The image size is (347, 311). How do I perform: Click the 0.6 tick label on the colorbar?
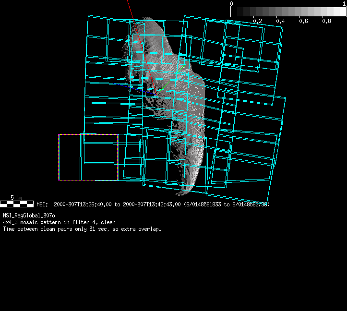tap(303, 21)
